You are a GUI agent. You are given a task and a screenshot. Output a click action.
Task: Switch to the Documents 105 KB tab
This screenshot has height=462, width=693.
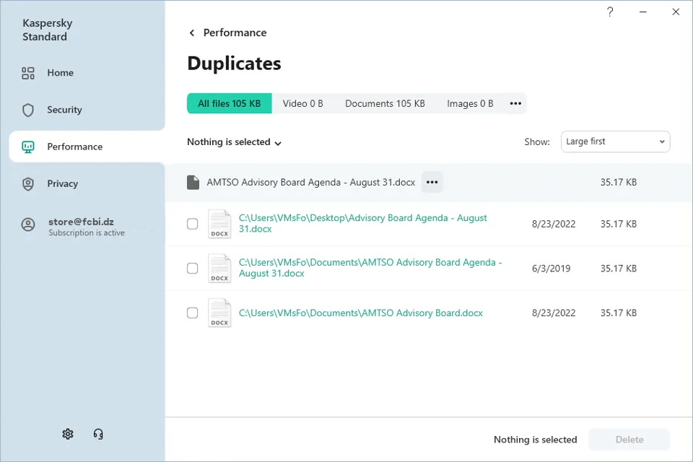click(x=385, y=103)
